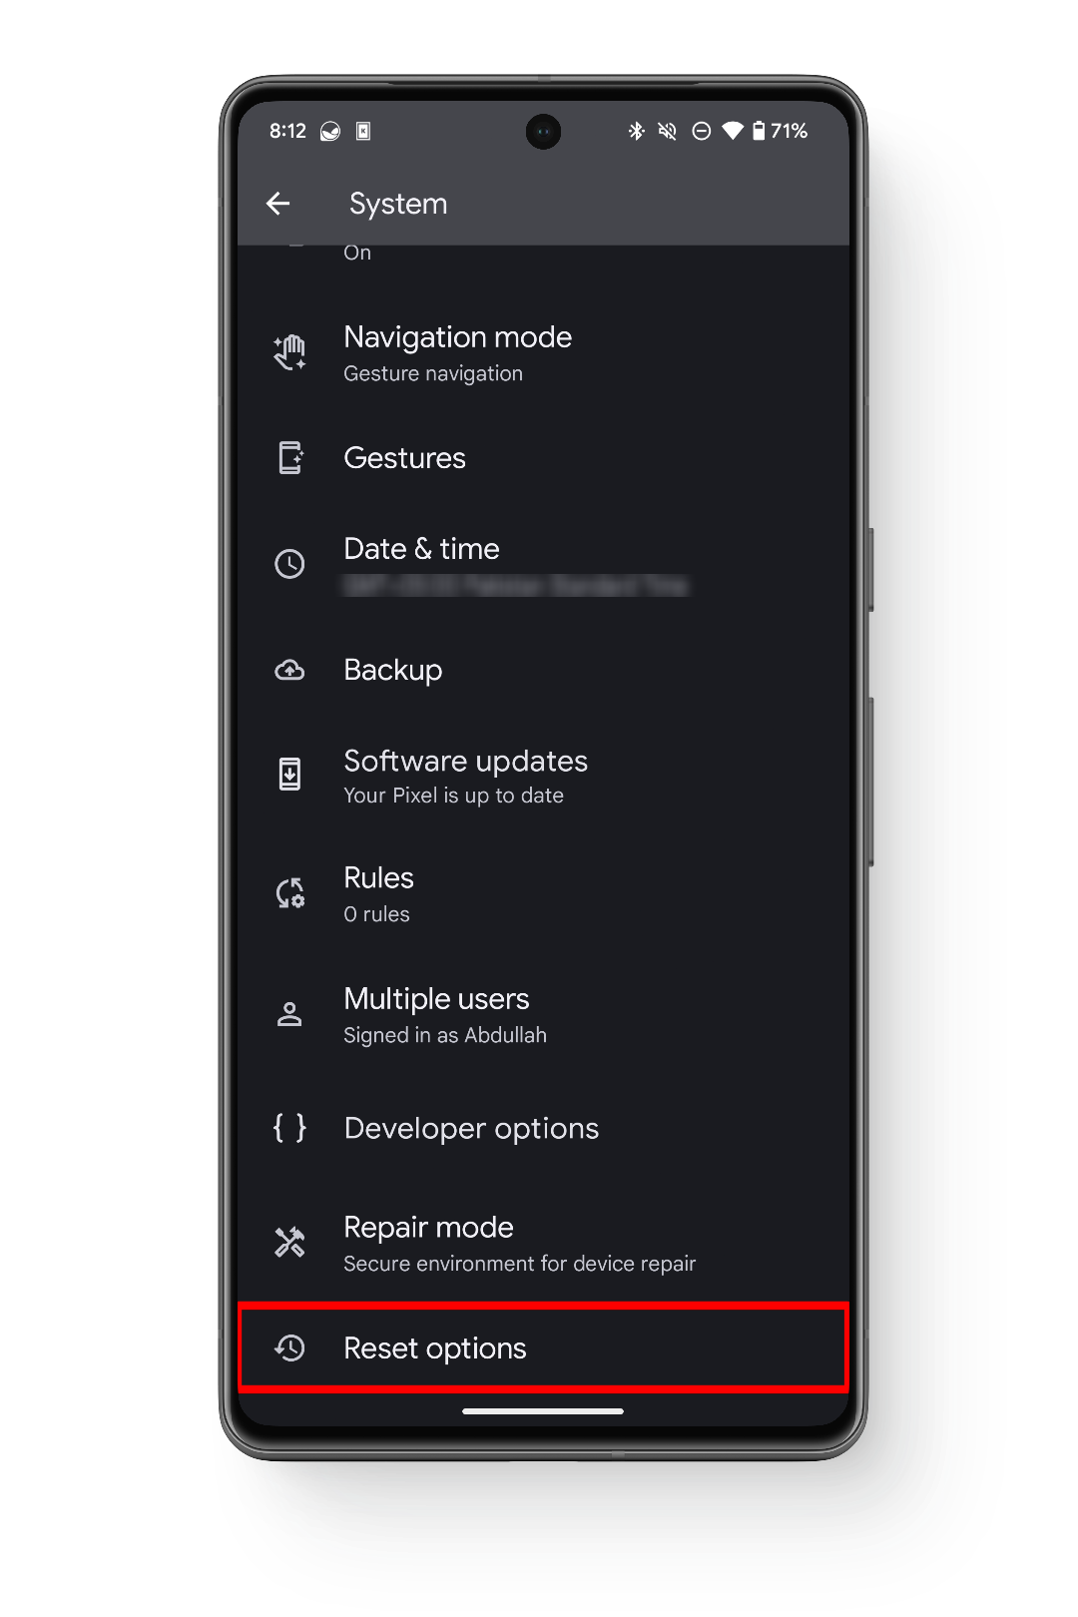
Task: Tap the battery icon in the status bar
Action: coord(759,131)
